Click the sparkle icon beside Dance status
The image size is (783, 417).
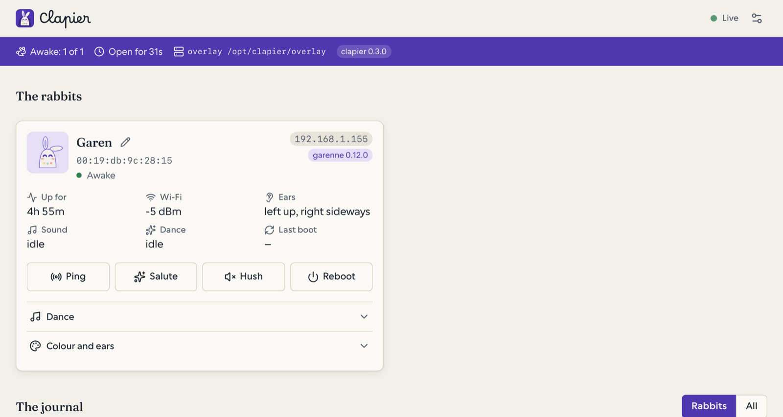click(x=151, y=230)
